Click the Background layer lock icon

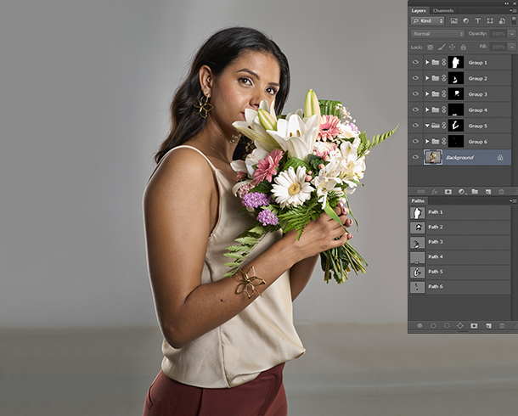[500, 158]
